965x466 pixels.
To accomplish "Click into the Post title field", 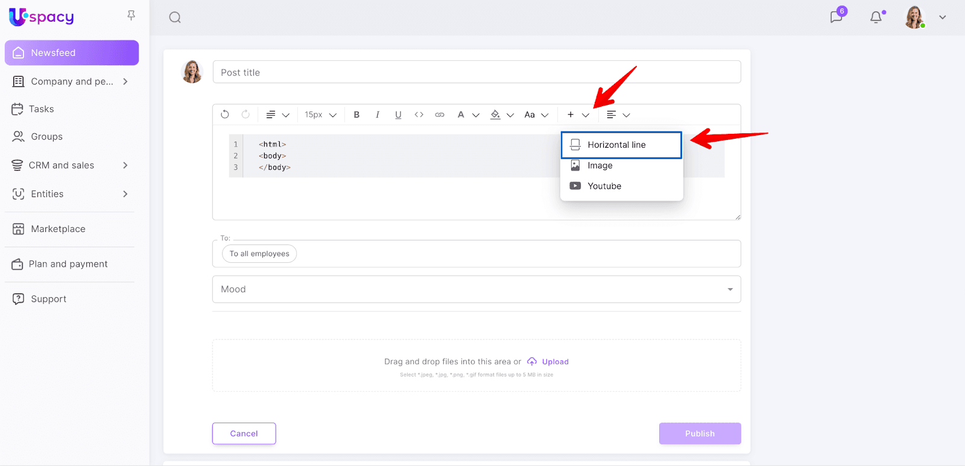I will coord(476,72).
